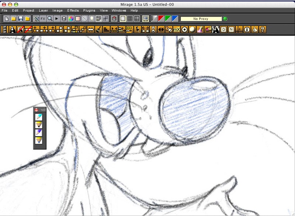Click the thumbs up icon
Screen dimensions: 295x216
[255, 29]
